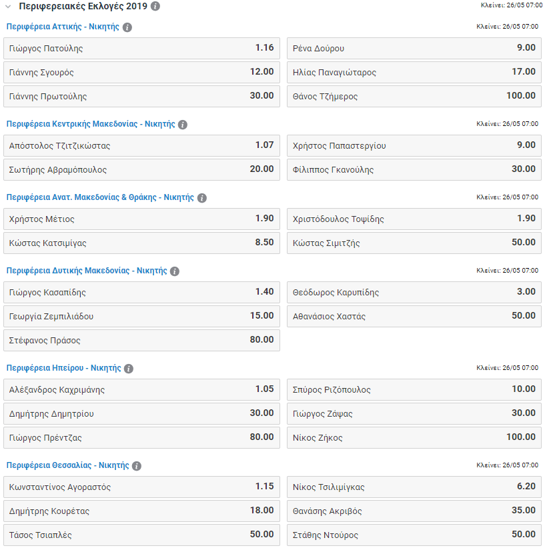The height and width of the screenshot is (556, 545).
Task: Choose Κωνσταντίνος Αγοραστός at 1.15
Action: 141,487
